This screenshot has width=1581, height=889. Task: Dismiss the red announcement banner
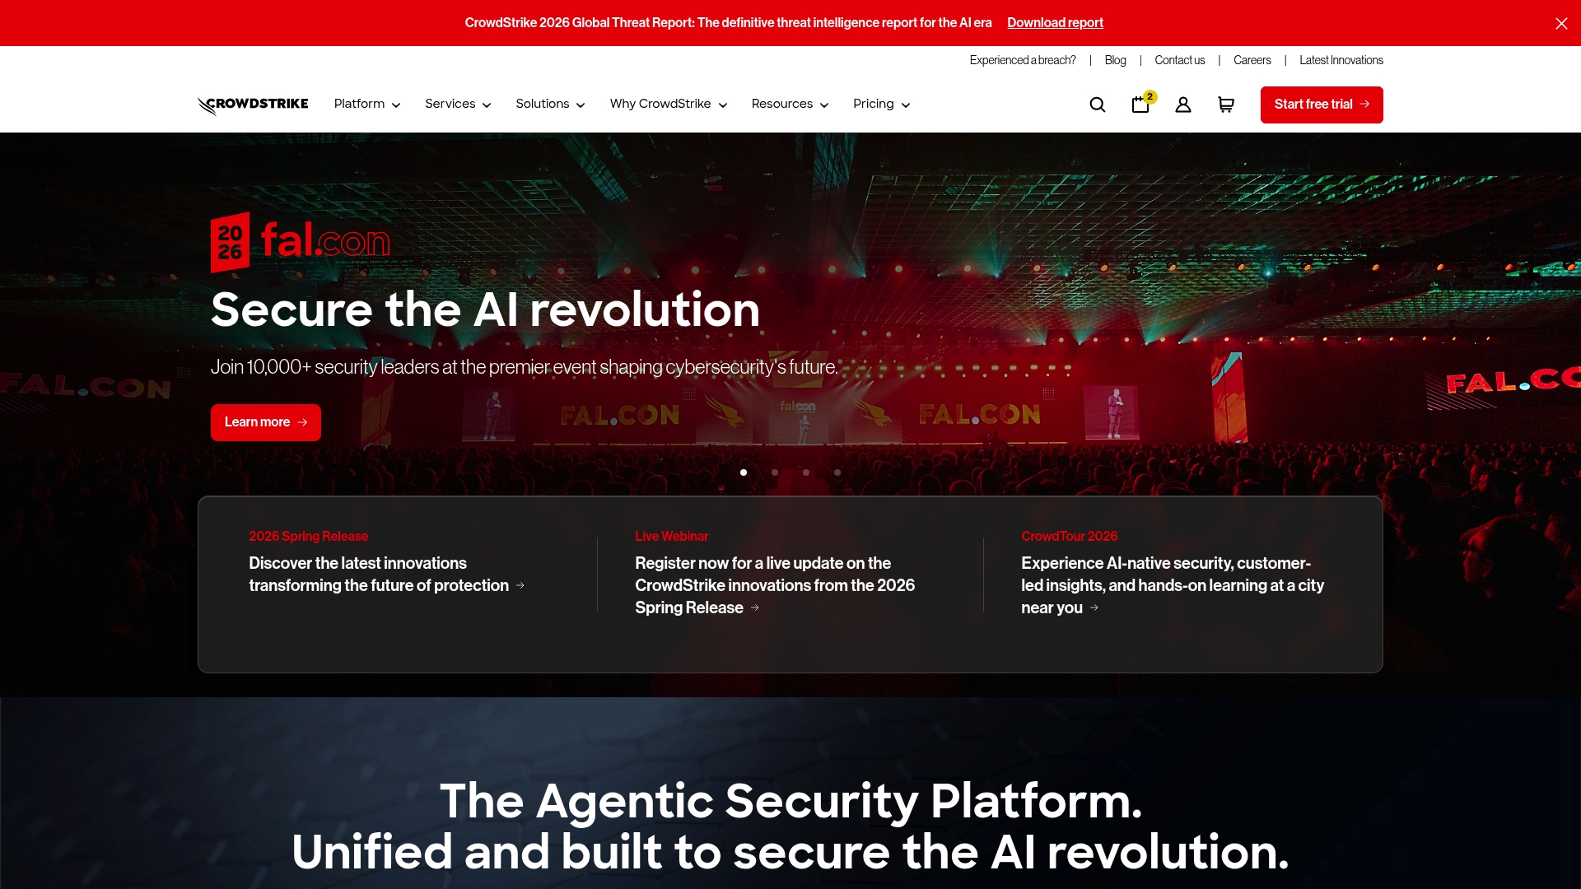[x=1561, y=23]
